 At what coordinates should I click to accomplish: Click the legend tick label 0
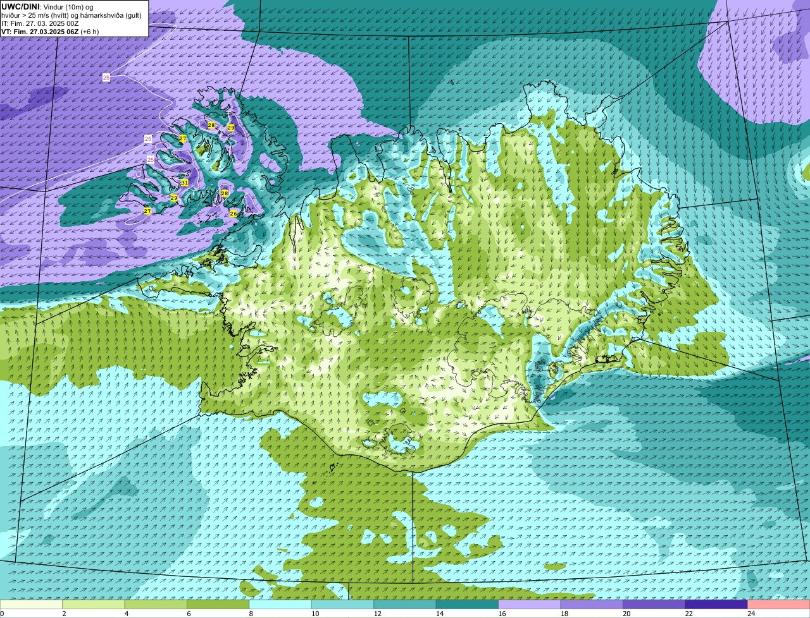click(x=2, y=613)
